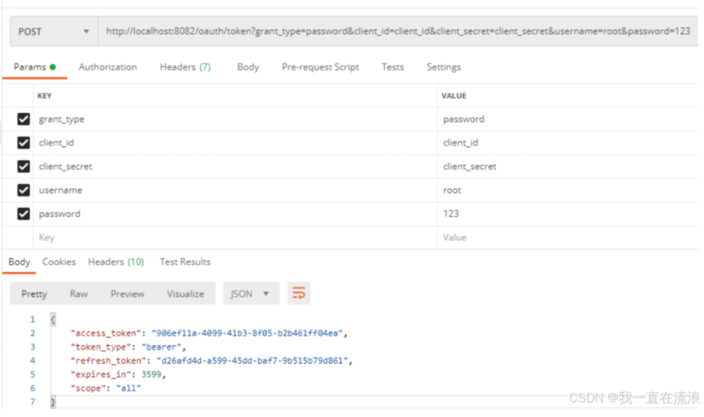This screenshot has width=704, height=417.
Task: Toggle the password parameter checkbox
Action: click(23, 214)
